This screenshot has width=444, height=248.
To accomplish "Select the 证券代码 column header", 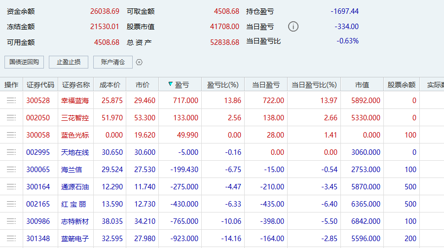I will tap(40, 85).
